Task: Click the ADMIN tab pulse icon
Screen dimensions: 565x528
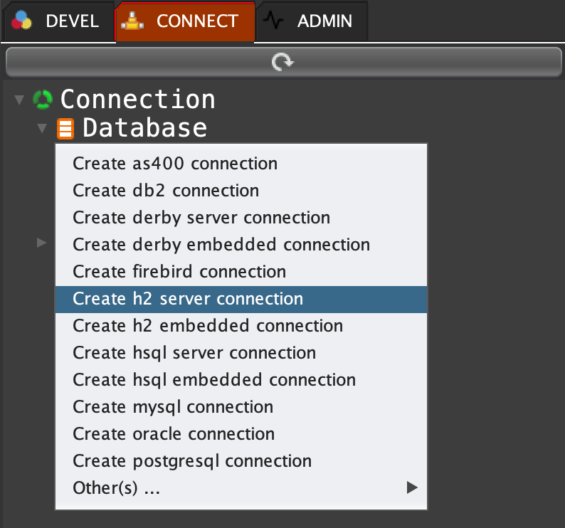Action: coord(274,21)
